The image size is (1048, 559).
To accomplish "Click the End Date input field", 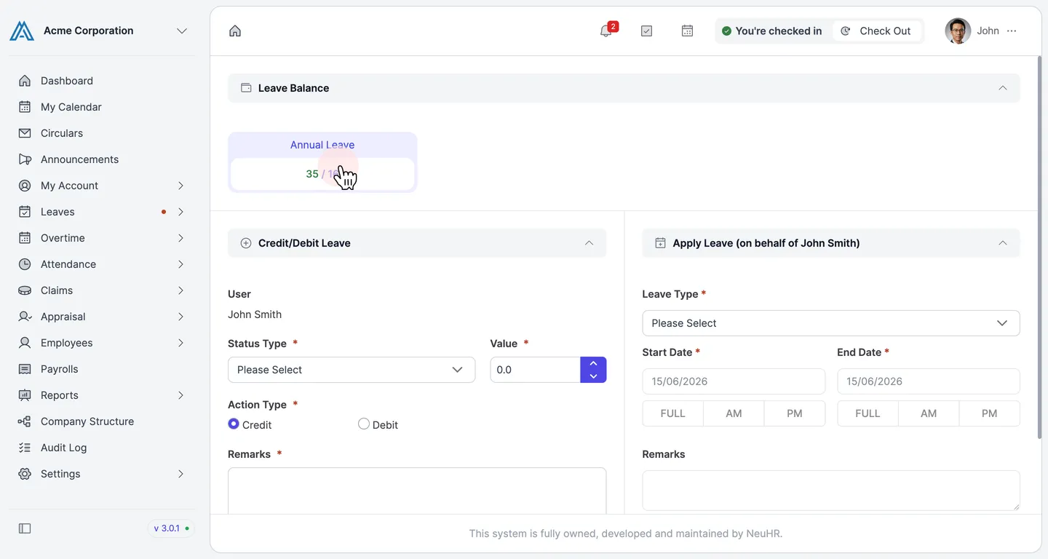I will point(929,381).
